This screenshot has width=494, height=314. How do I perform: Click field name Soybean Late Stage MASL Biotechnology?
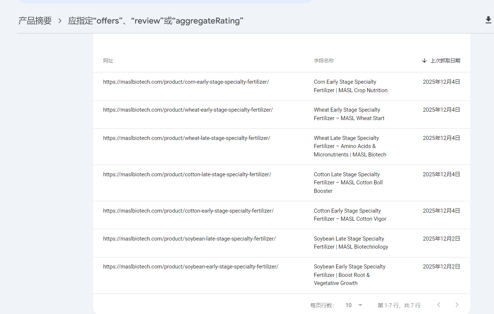351,243
